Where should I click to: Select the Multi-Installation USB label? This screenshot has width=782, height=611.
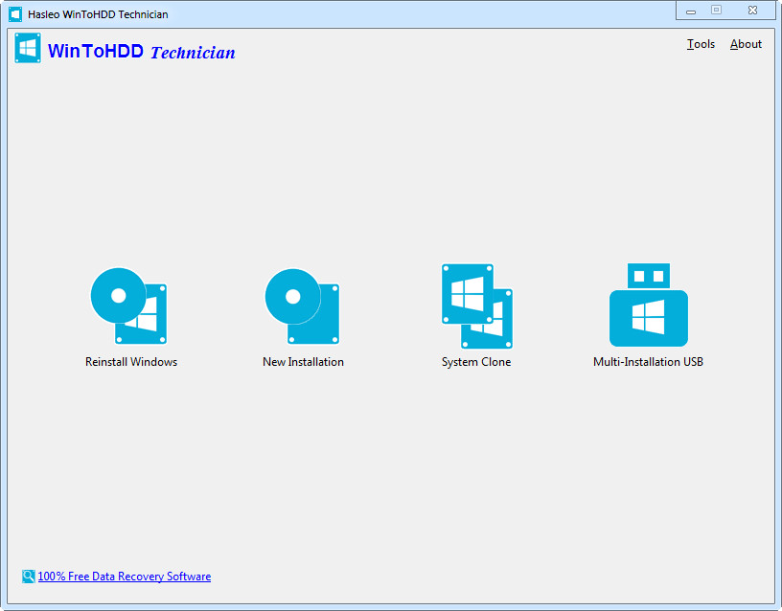(x=649, y=362)
